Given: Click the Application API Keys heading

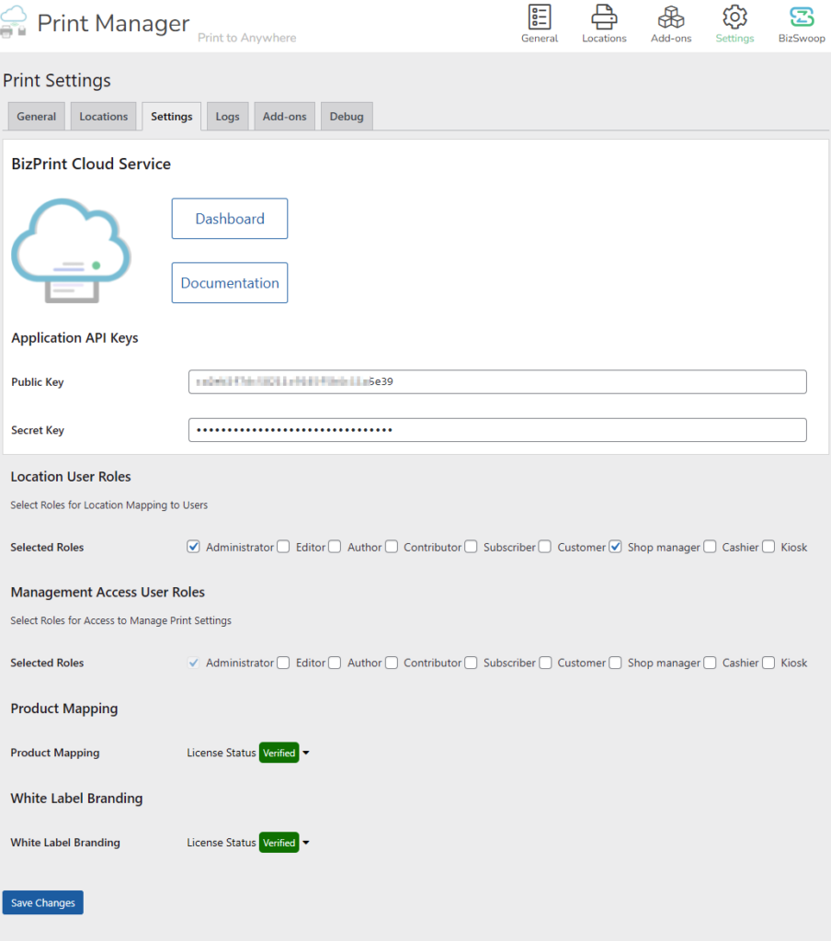Looking at the screenshot, I should click(x=74, y=338).
